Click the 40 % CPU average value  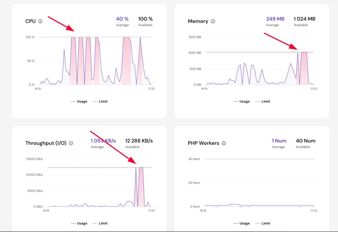(x=122, y=19)
